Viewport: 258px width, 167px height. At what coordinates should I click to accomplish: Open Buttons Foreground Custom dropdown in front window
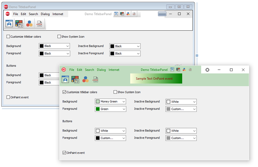(x=111, y=138)
